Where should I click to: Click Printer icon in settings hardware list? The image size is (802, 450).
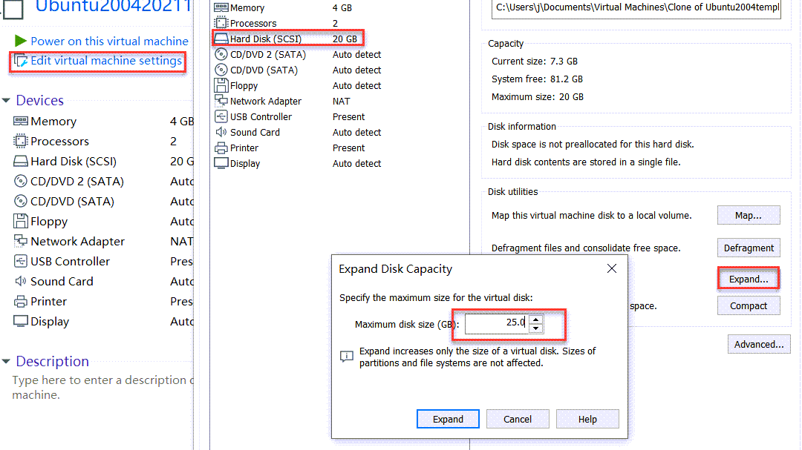pyautogui.click(x=221, y=148)
